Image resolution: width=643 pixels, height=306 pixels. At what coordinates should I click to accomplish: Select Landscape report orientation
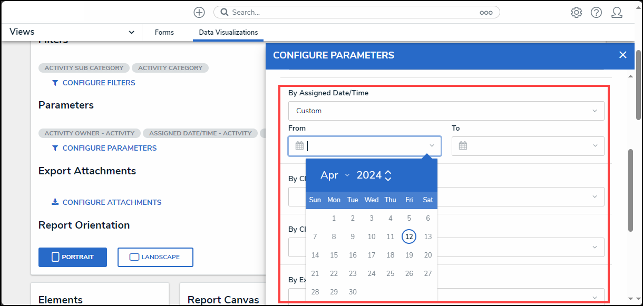click(155, 257)
